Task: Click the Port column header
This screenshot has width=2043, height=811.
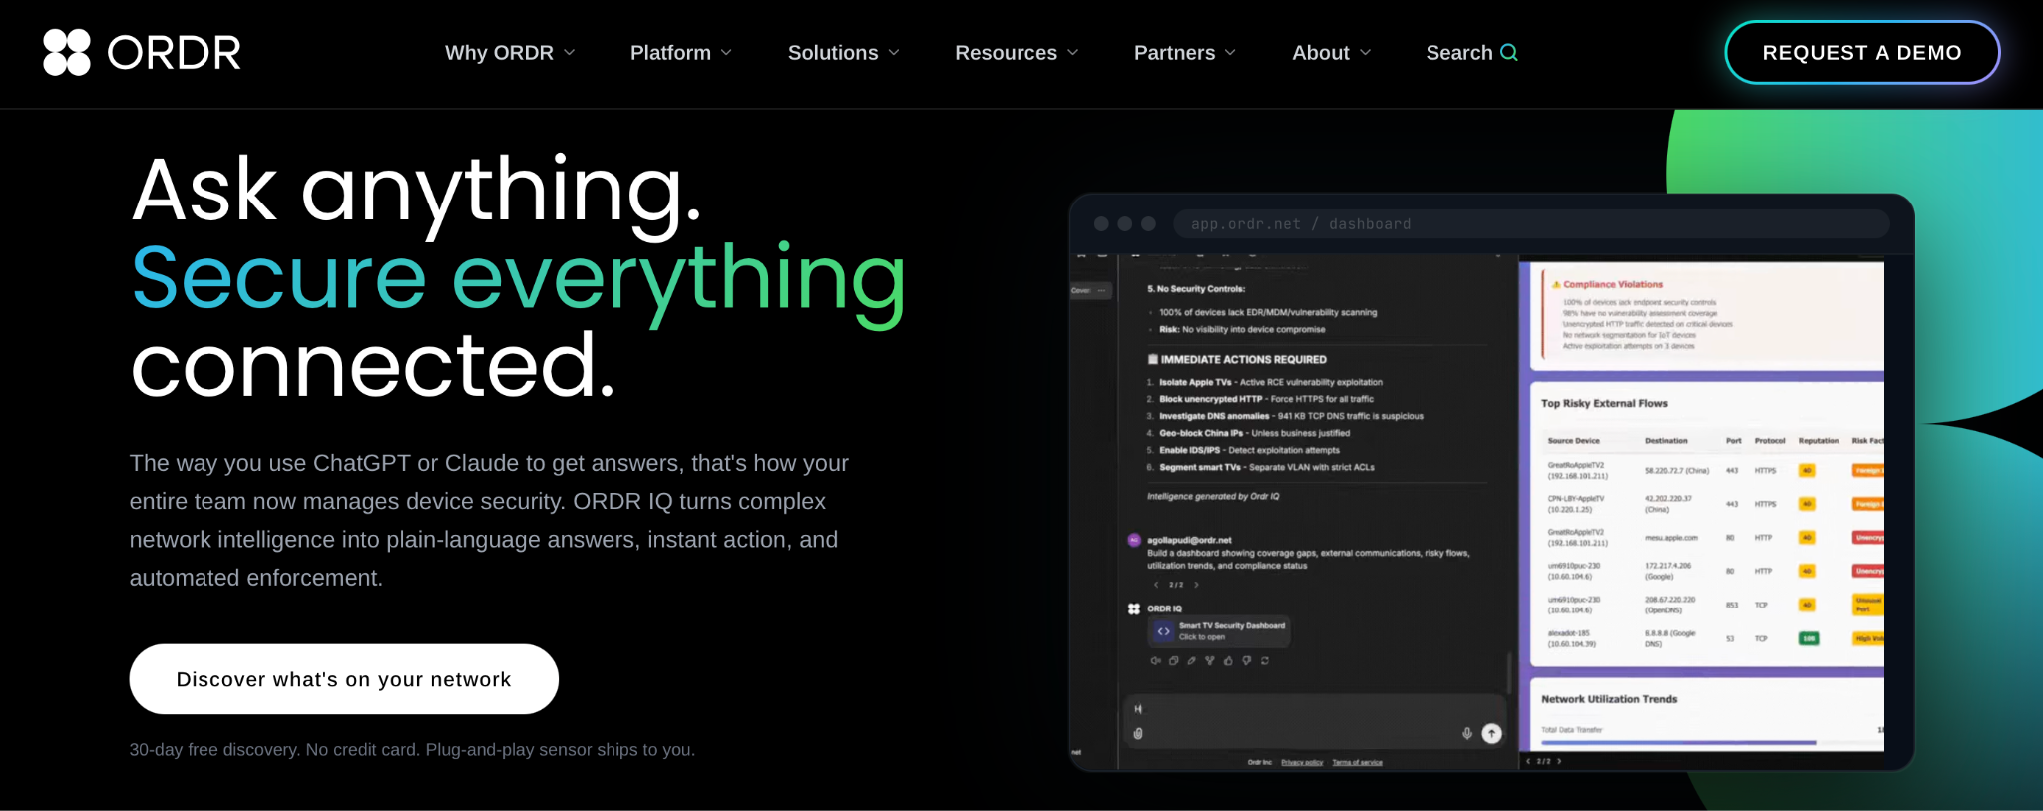Action: (1734, 441)
